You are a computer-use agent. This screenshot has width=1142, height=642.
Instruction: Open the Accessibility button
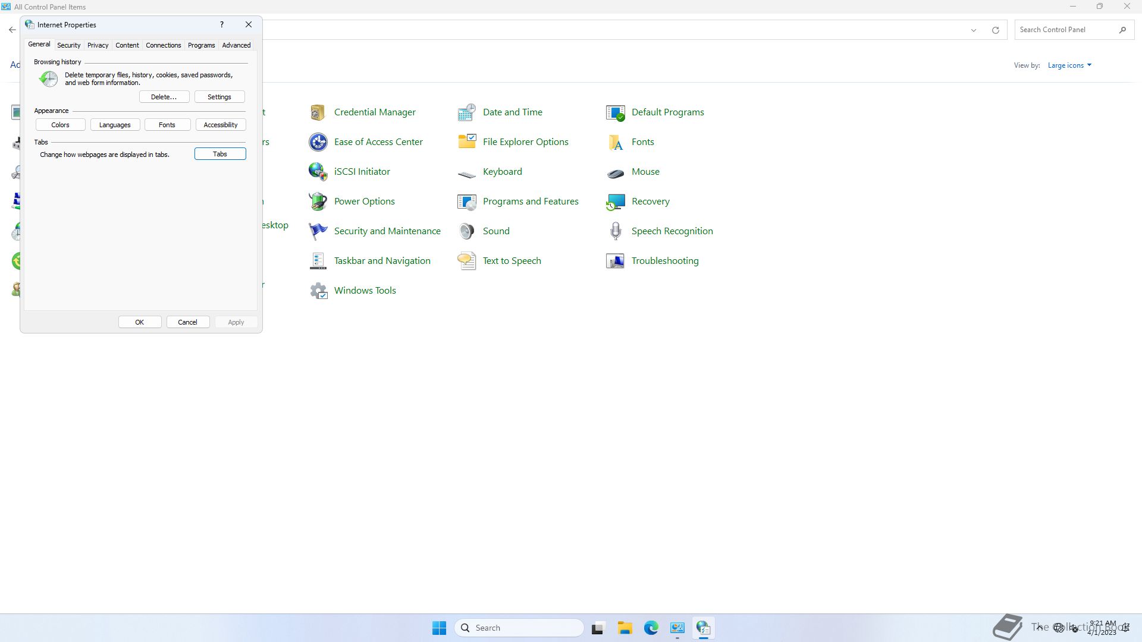pos(221,125)
